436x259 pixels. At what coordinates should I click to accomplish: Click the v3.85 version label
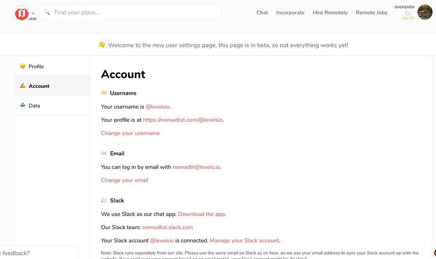coord(32,19)
